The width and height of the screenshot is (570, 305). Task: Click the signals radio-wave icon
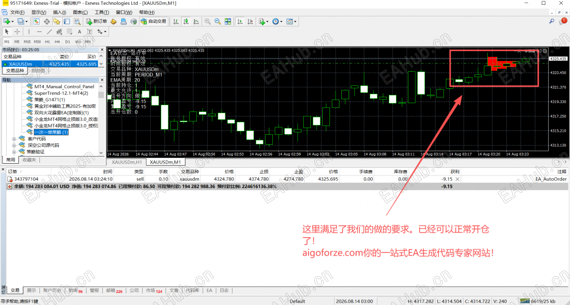(134, 21)
